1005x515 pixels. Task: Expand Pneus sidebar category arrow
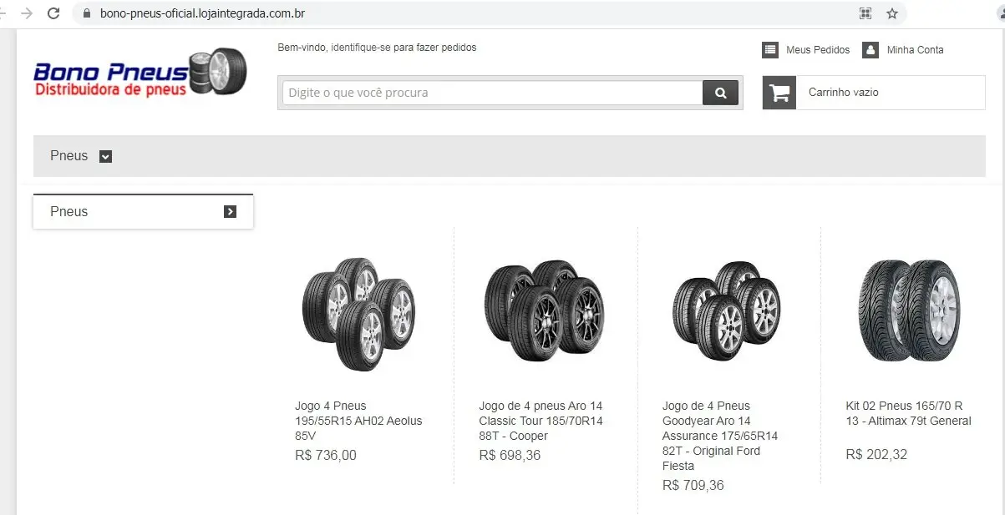[231, 212]
